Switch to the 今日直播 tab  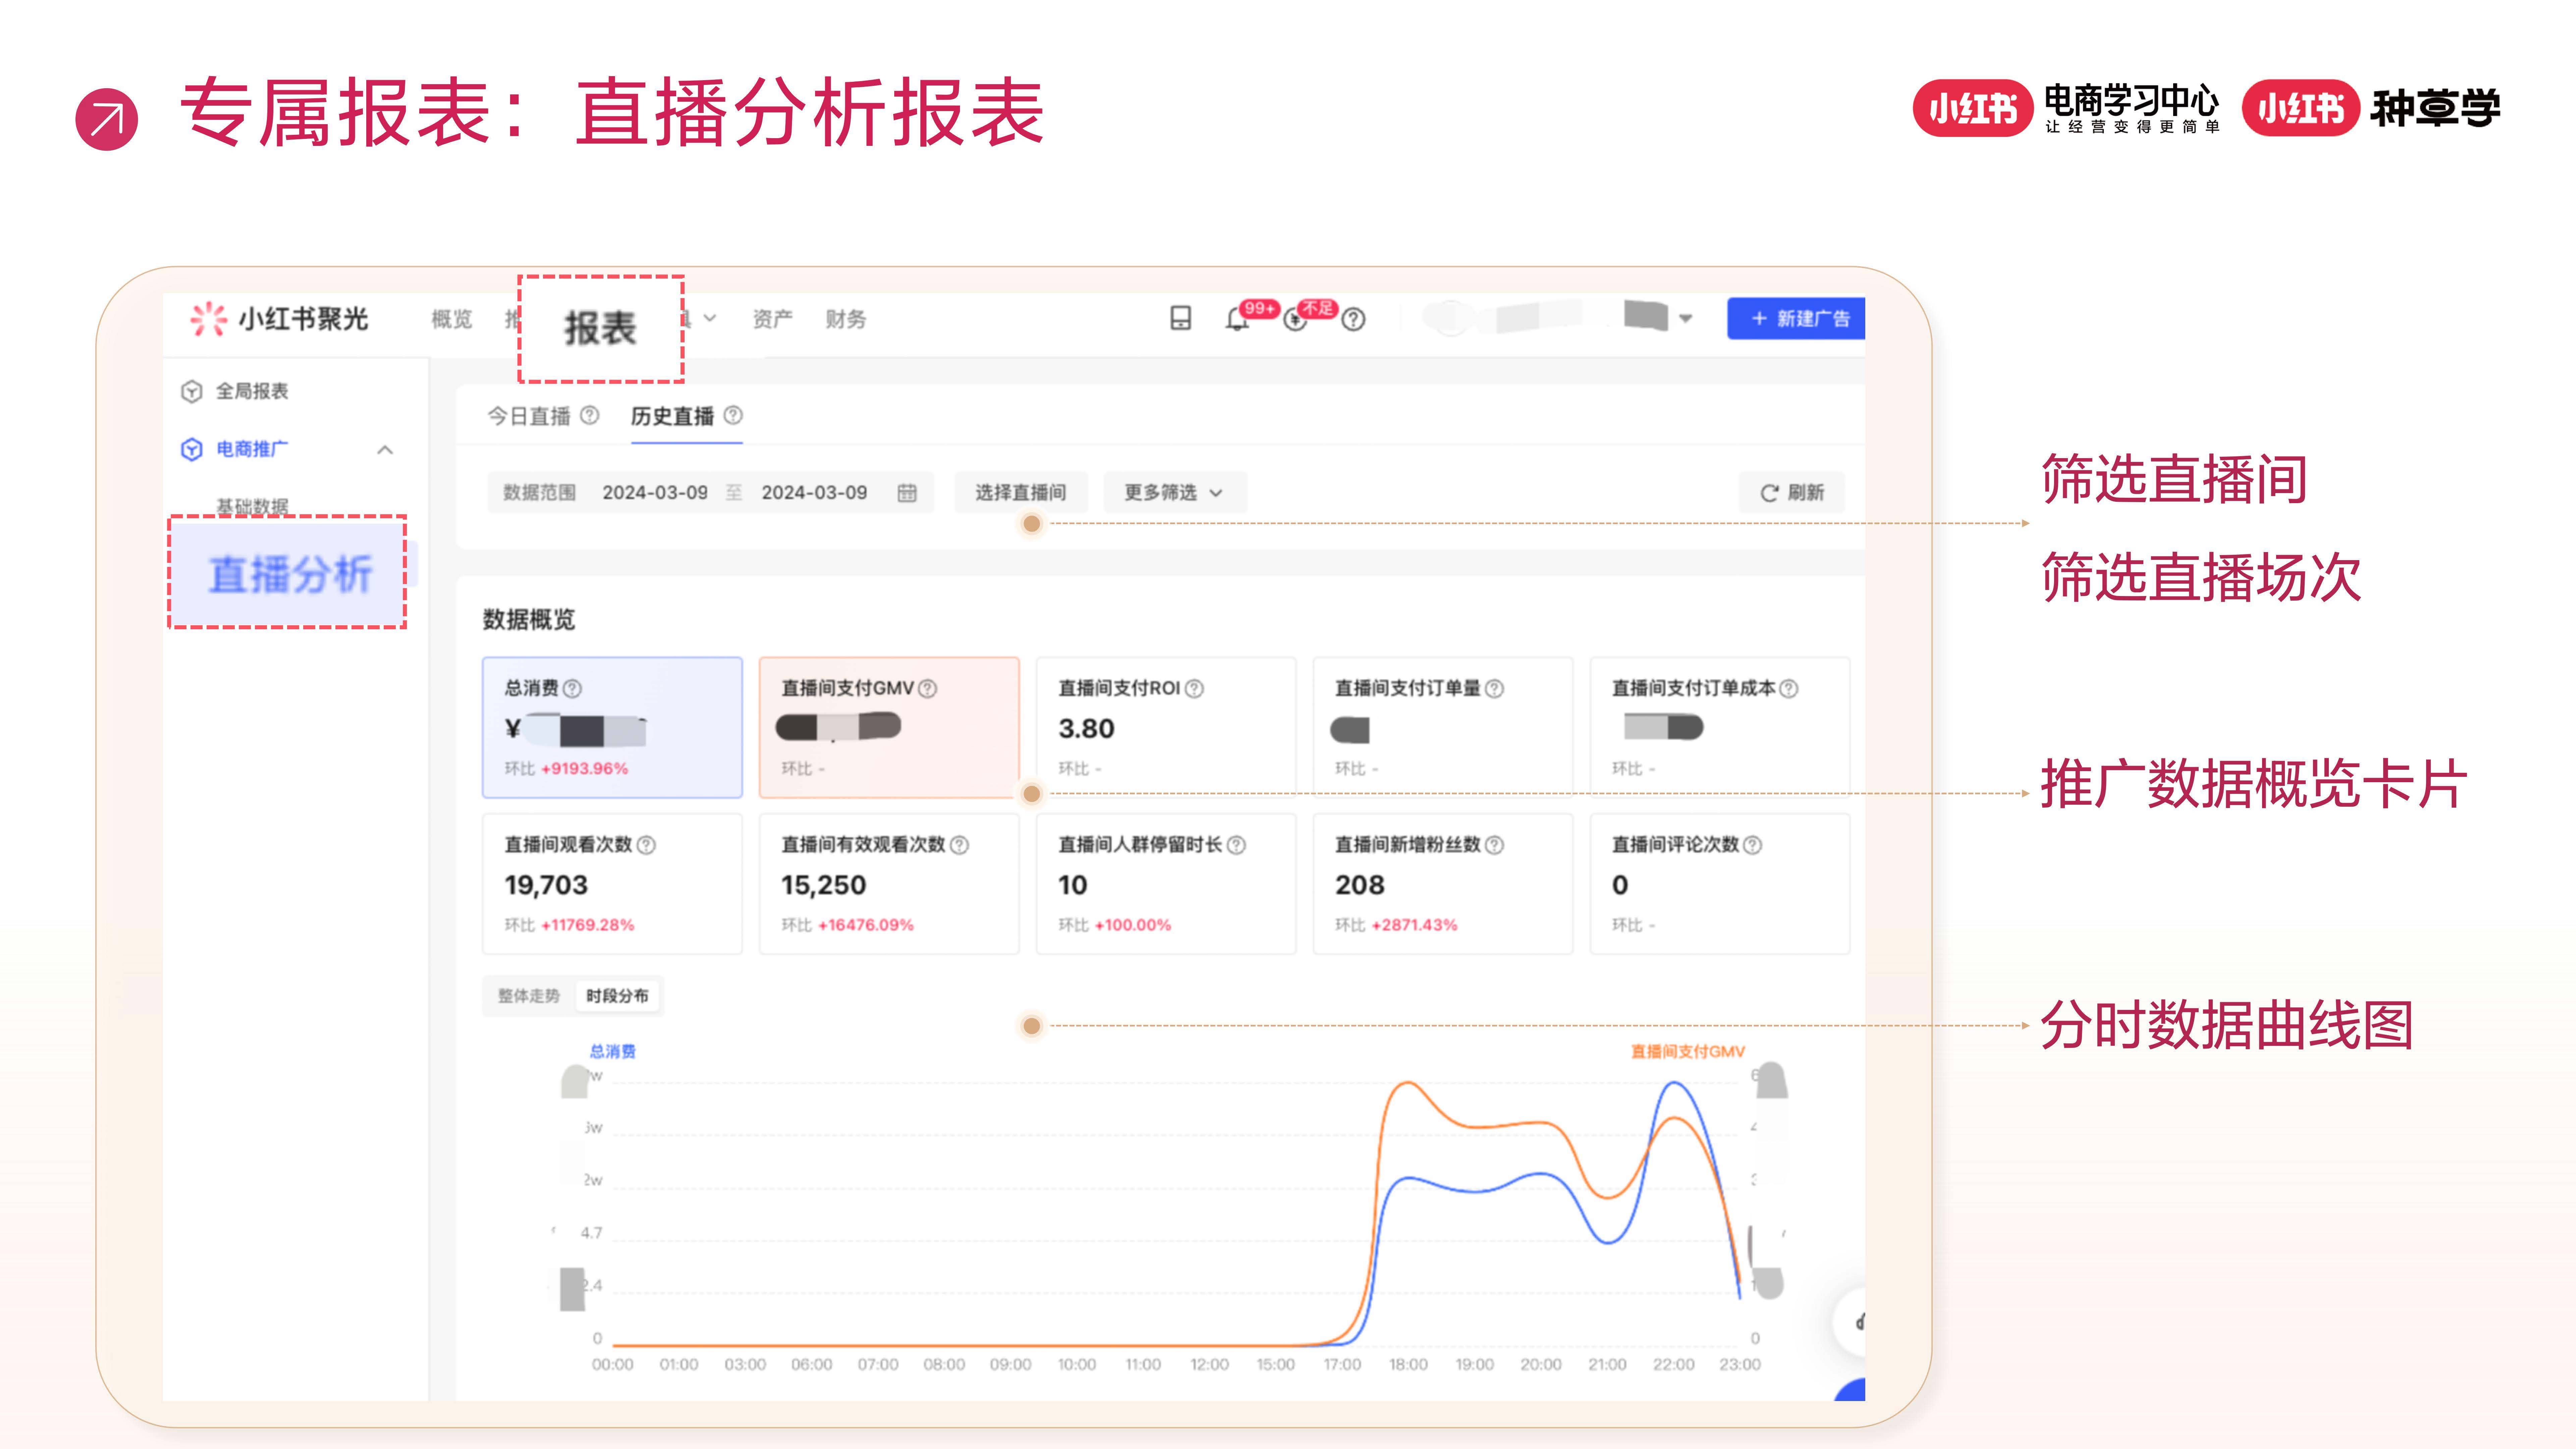coord(529,416)
